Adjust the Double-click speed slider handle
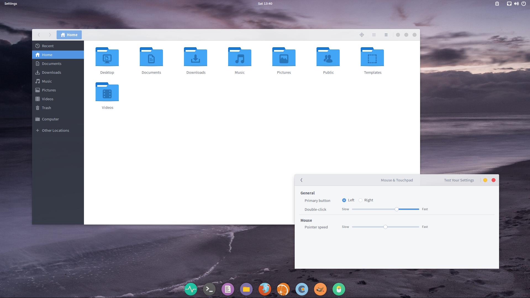530x298 pixels. [x=397, y=209]
